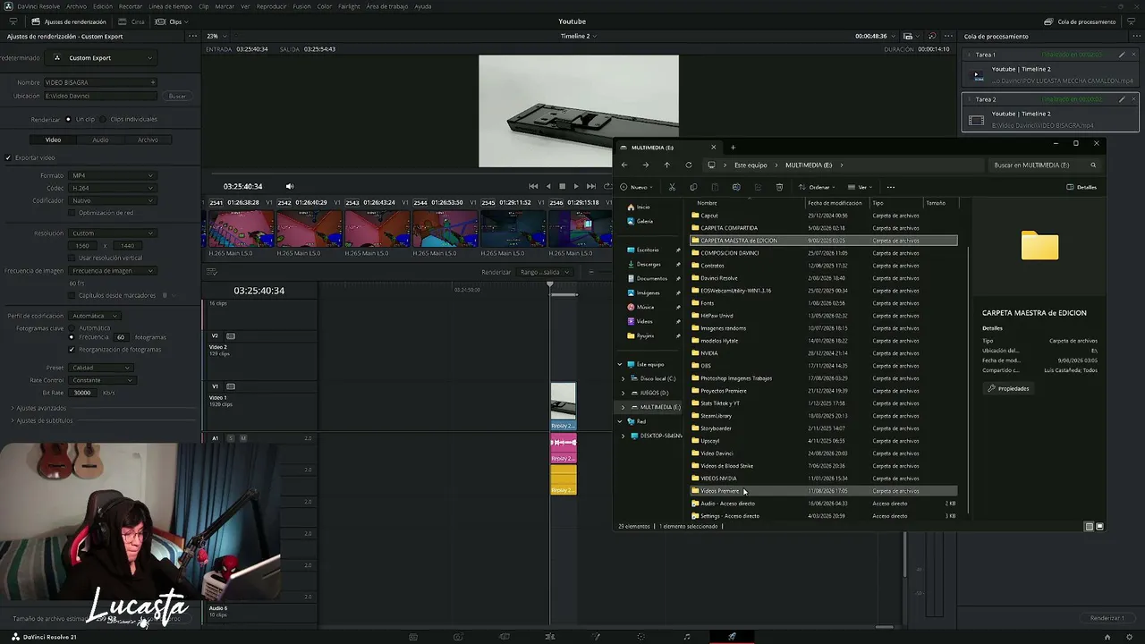Open the Fairlight page music note icon
The height and width of the screenshot is (644, 1145).
pyautogui.click(x=686, y=637)
